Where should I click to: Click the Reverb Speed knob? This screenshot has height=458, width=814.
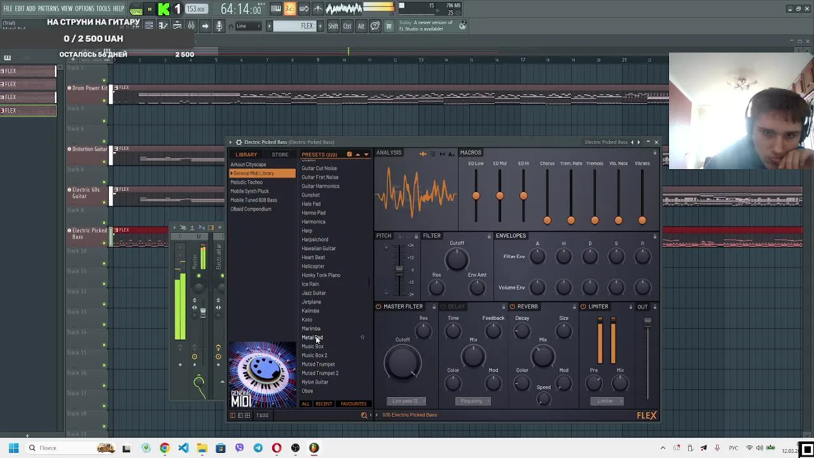click(543, 399)
